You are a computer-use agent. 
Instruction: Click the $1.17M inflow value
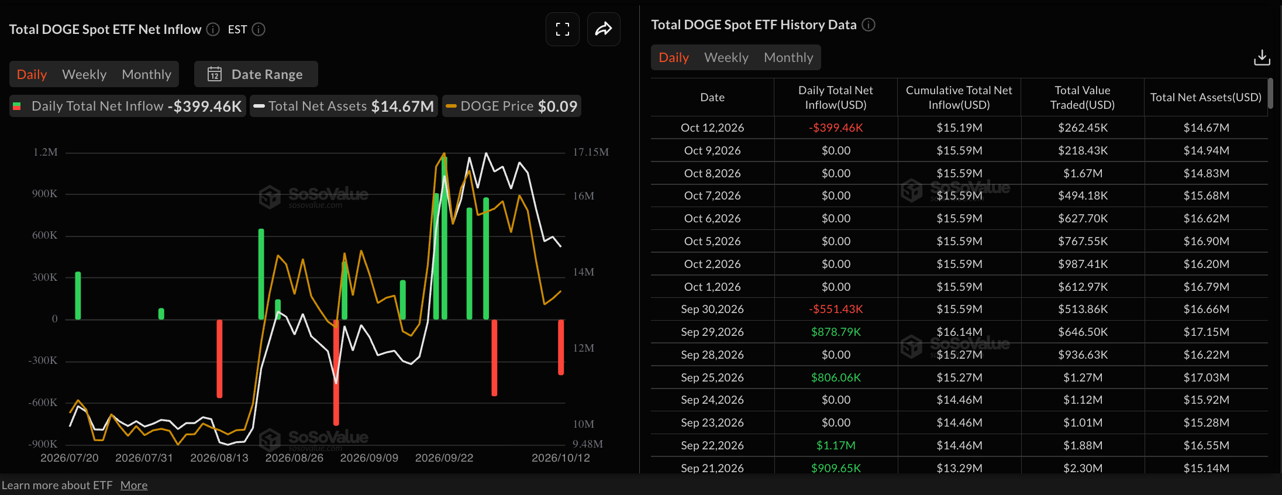pos(836,445)
